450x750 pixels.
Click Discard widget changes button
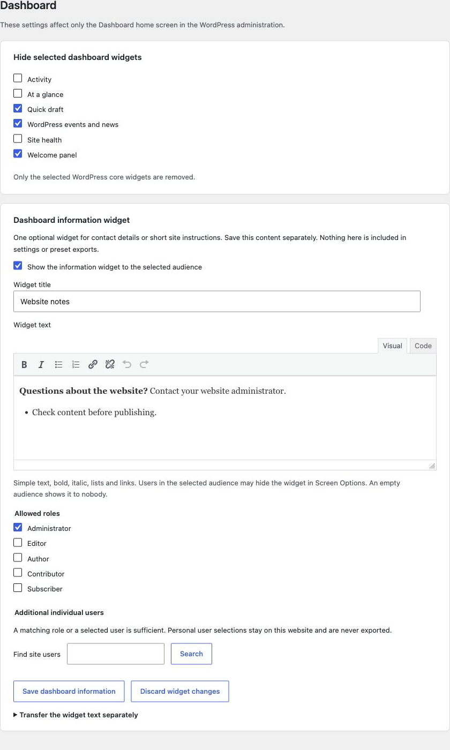tap(180, 691)
